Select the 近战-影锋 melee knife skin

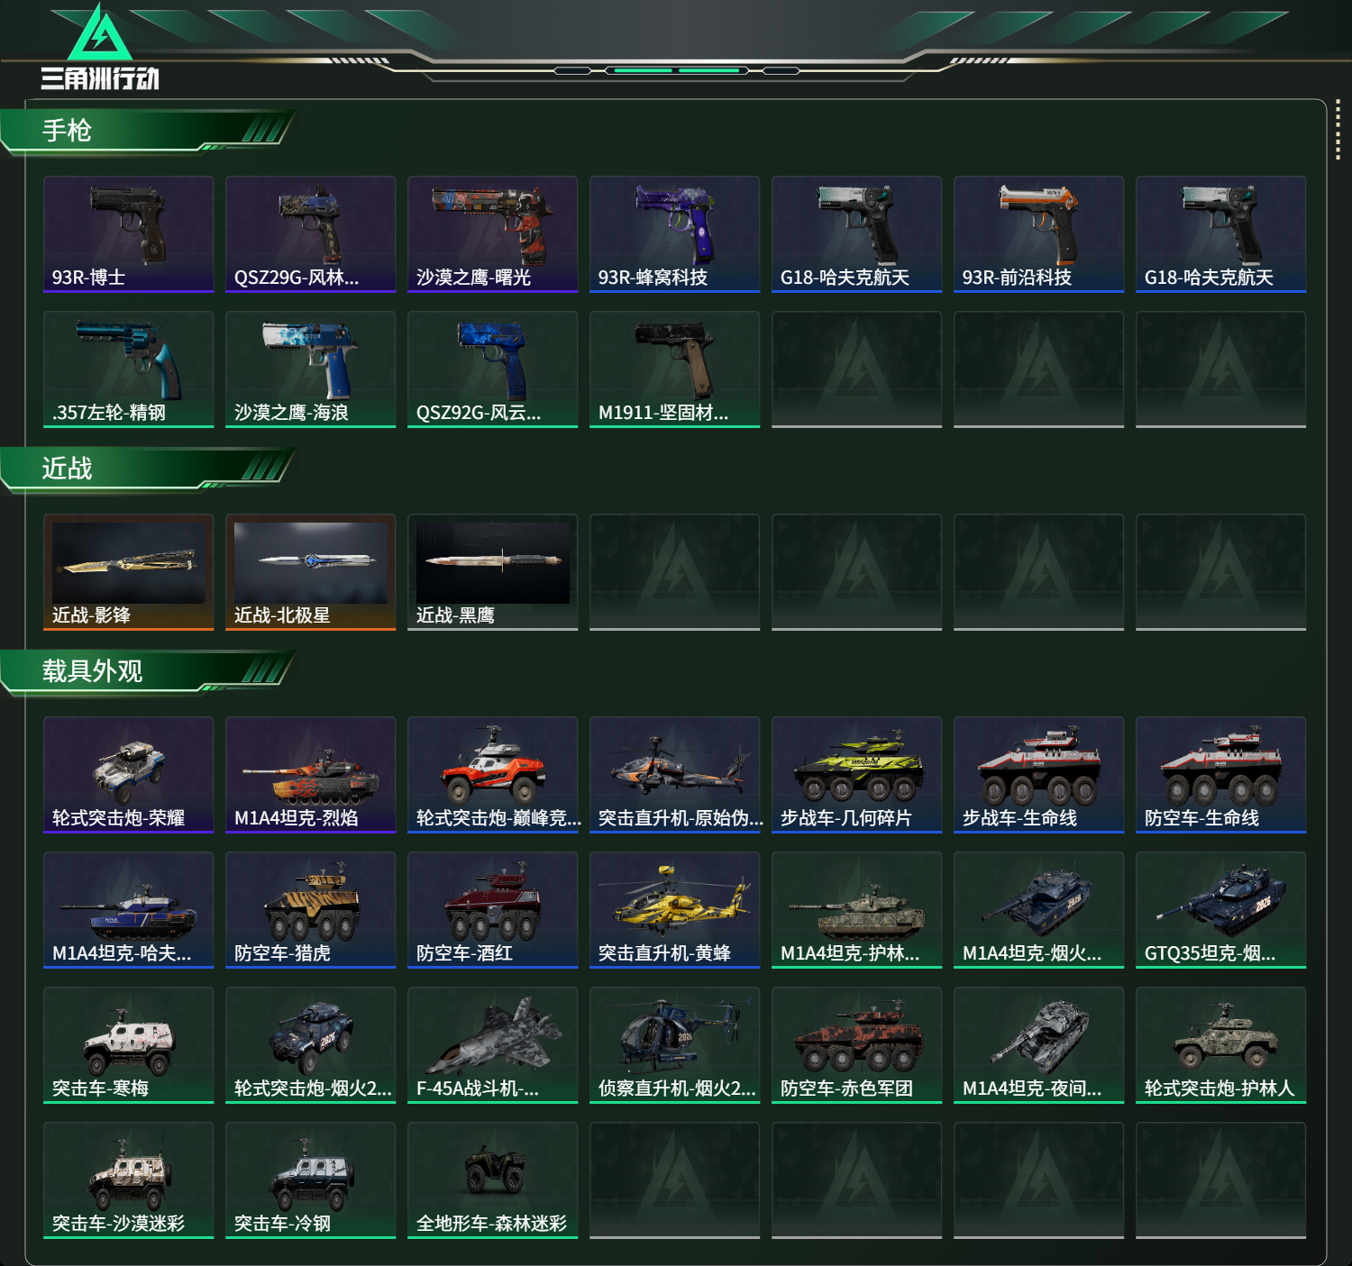point(129,572)
